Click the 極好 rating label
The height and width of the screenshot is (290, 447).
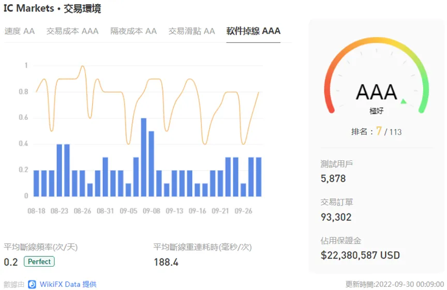(376, 111)
